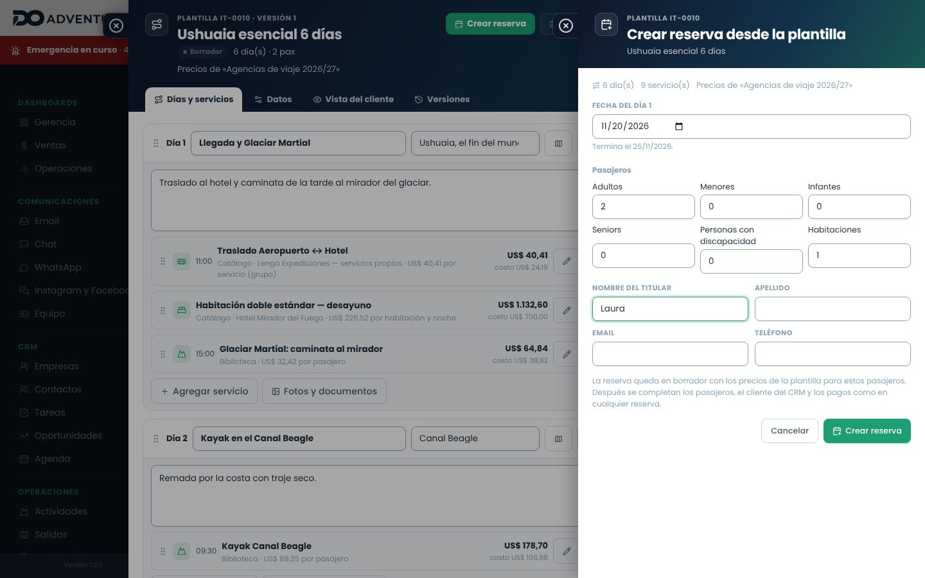Edit the Habitación doble estándar pencil icon
The width and height of the screenshot is (925, 578).
coord(566,310)
